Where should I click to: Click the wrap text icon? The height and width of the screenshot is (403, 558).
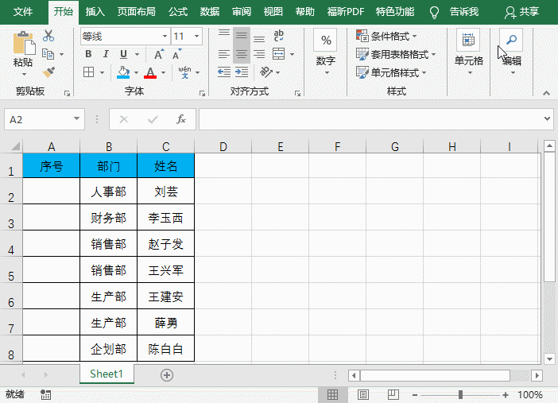(x=278, y=36)
